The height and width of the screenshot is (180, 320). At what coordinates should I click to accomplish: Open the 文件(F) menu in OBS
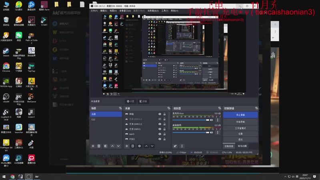(x=94, y=11)
